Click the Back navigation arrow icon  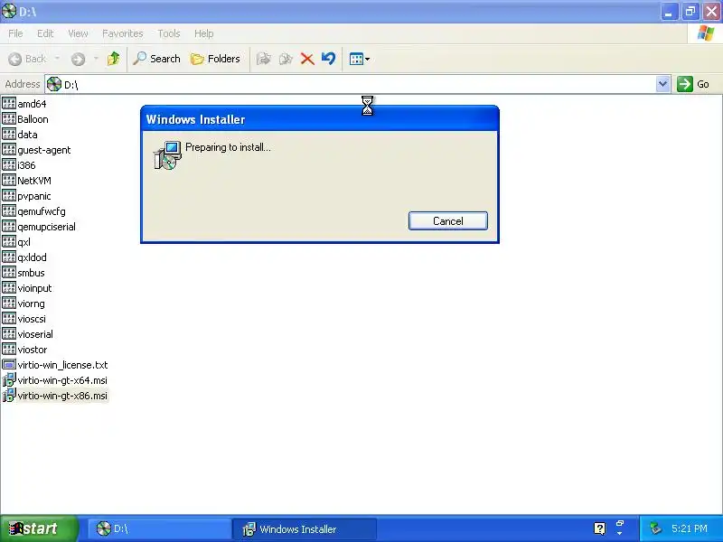point(14,59)
